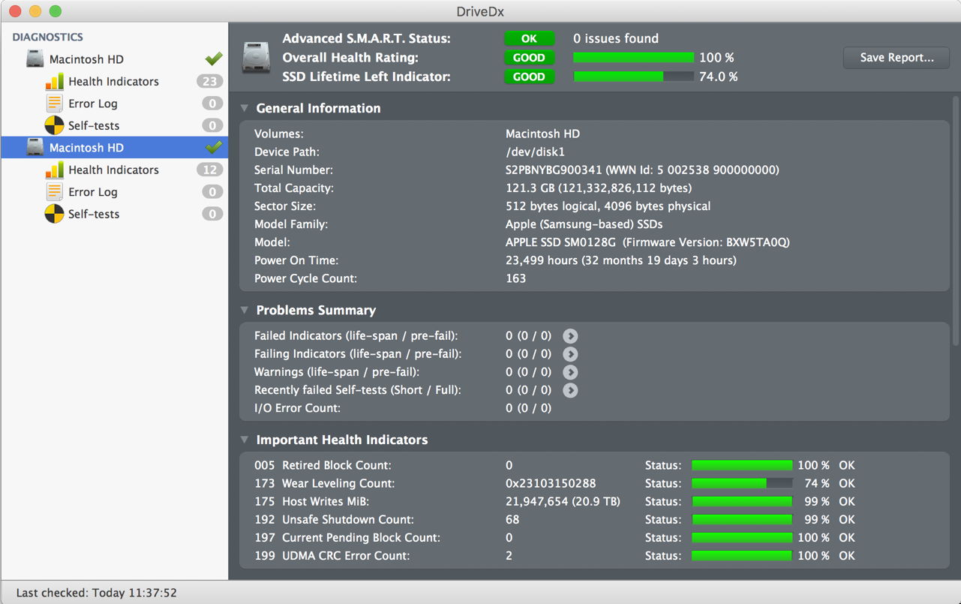Click the vertical scrollbar in main panel
The height and width of the screenshot is (604, 961).
(955, 225)
